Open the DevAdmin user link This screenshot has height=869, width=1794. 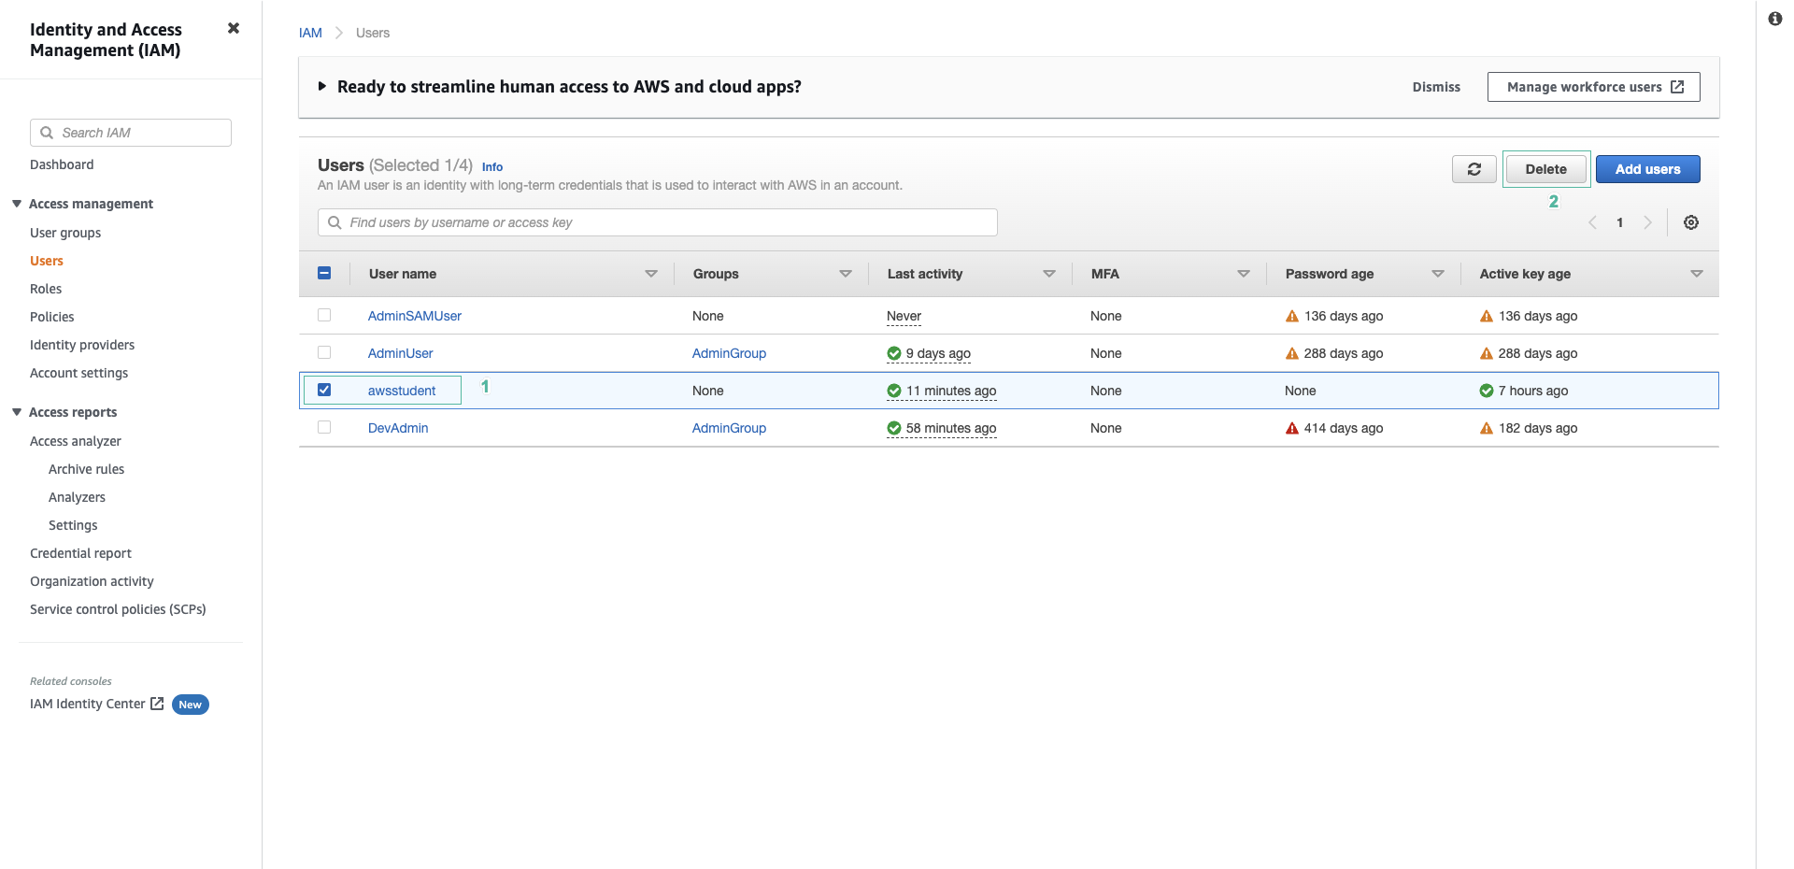pyautogui.click(x=398, y=428)
